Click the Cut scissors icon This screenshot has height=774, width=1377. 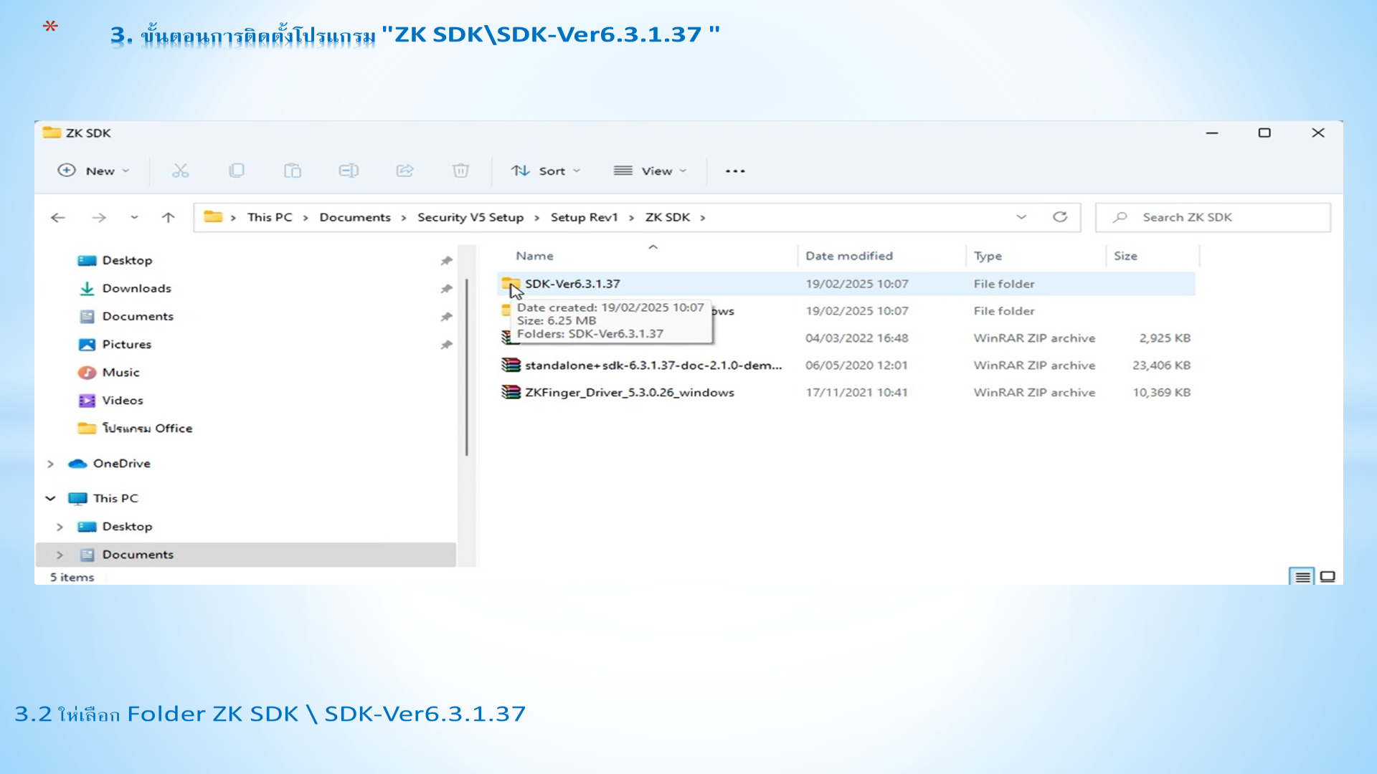[180, 171]
